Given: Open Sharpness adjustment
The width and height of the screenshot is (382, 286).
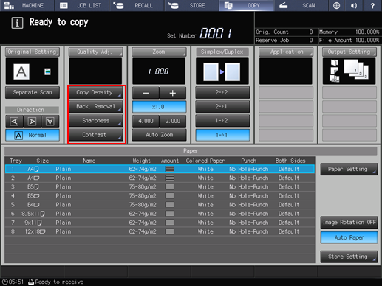Looking at the screenshot, I should click(95, 121).
